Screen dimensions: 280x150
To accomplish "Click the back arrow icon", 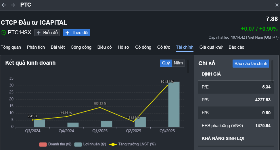I will pyautogui.click(x=4, y=5).
